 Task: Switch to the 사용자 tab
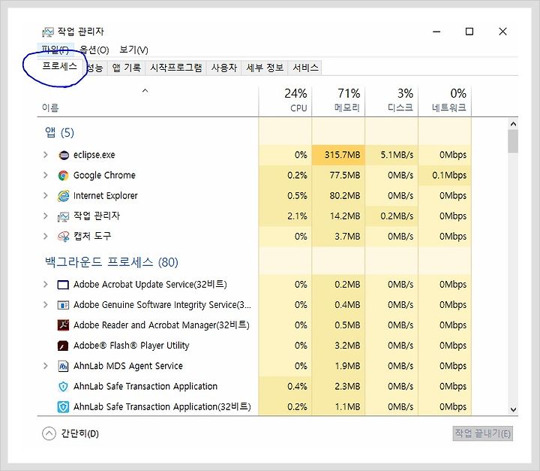click(224, 68)
